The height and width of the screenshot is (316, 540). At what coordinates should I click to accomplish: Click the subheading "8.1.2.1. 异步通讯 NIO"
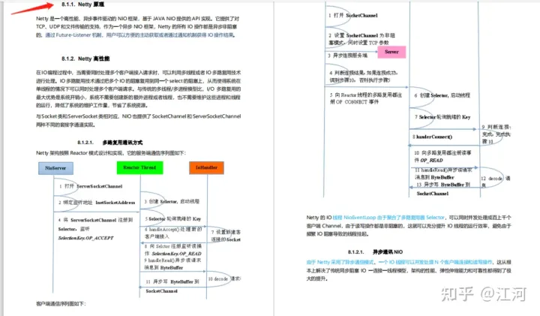click(375, 252)
